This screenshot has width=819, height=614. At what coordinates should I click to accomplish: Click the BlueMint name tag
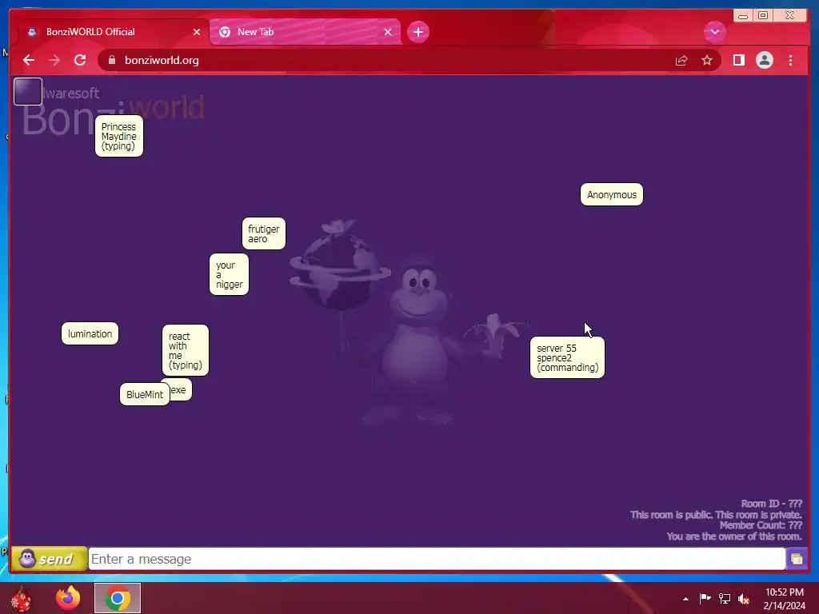145,395
